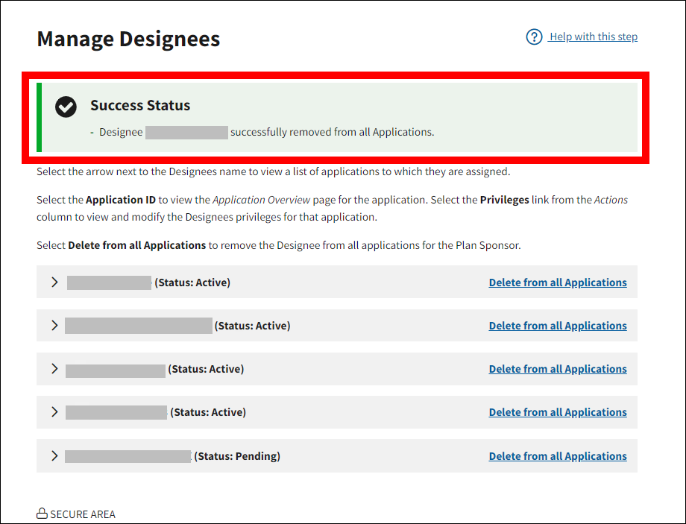Click the 'Success Status' heading
The image size is (686, 524).
[140, 106]
